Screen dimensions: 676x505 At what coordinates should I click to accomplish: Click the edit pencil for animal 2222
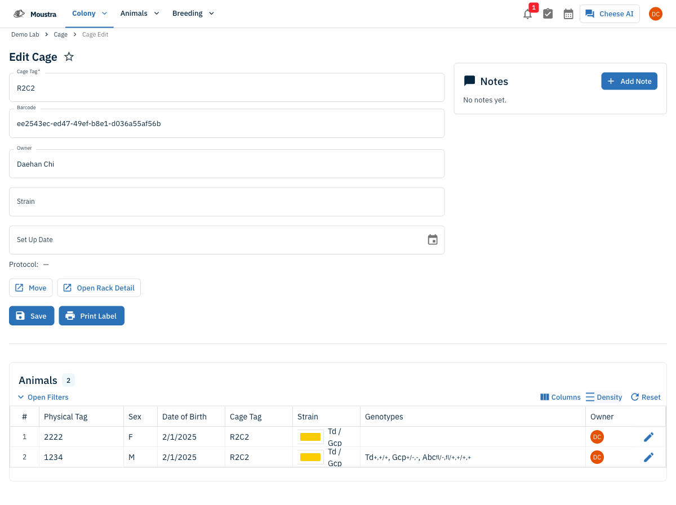point(649,437)
